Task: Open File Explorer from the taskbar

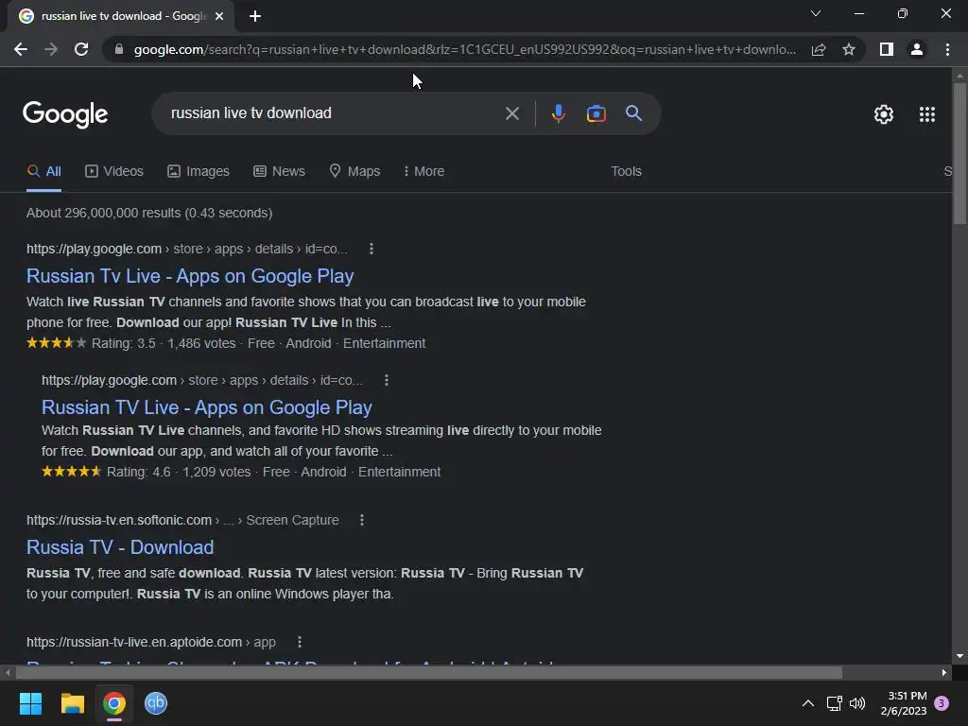Action: click(72, 703)
